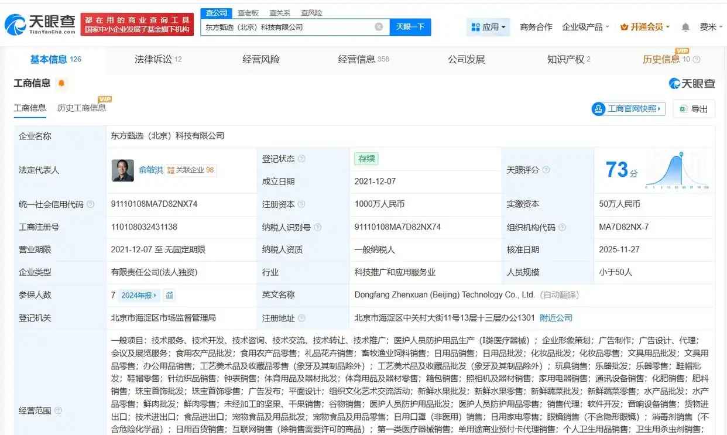Click the Excel export icon next to 导出
Image resolution: width=727 pixels, height=435 pixels.
point(684,109)
